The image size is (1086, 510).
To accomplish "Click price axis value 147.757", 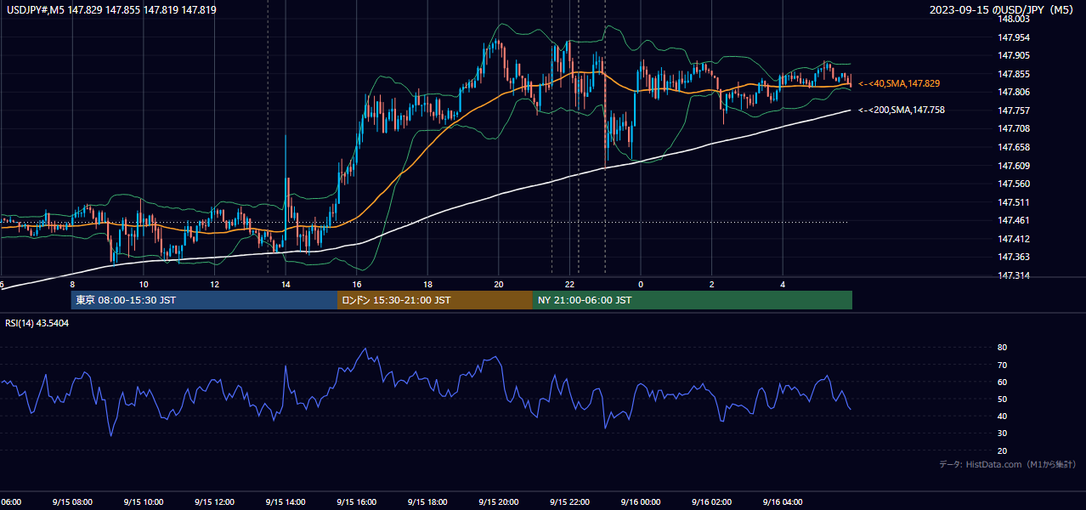I will point(1013,110).
